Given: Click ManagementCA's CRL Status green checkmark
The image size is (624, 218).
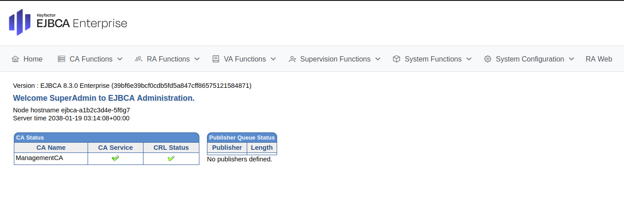Looking at the screenshot, I should pyautogui.click(x=171, y=158).
